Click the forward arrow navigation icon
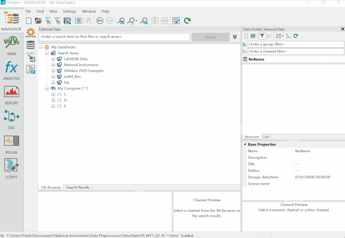 [109, 21]
